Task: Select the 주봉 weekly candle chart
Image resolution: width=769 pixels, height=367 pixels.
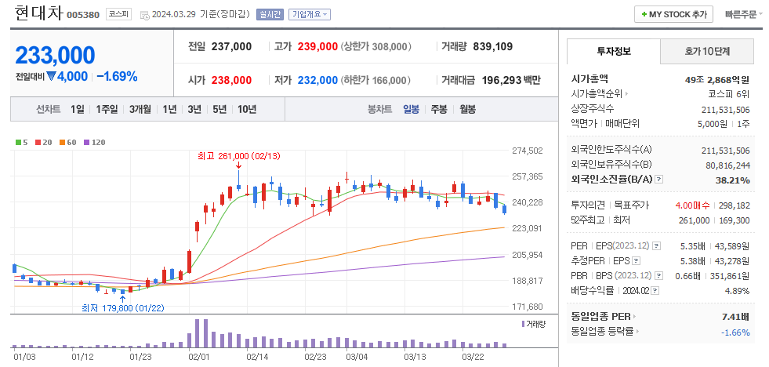Action: pos(439,110)
